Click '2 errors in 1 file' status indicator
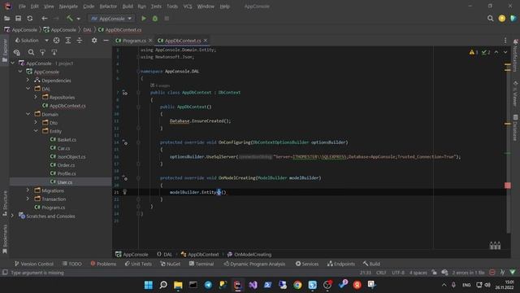The height and width of the screenshot is (293, 520). [x=468, y=273]
